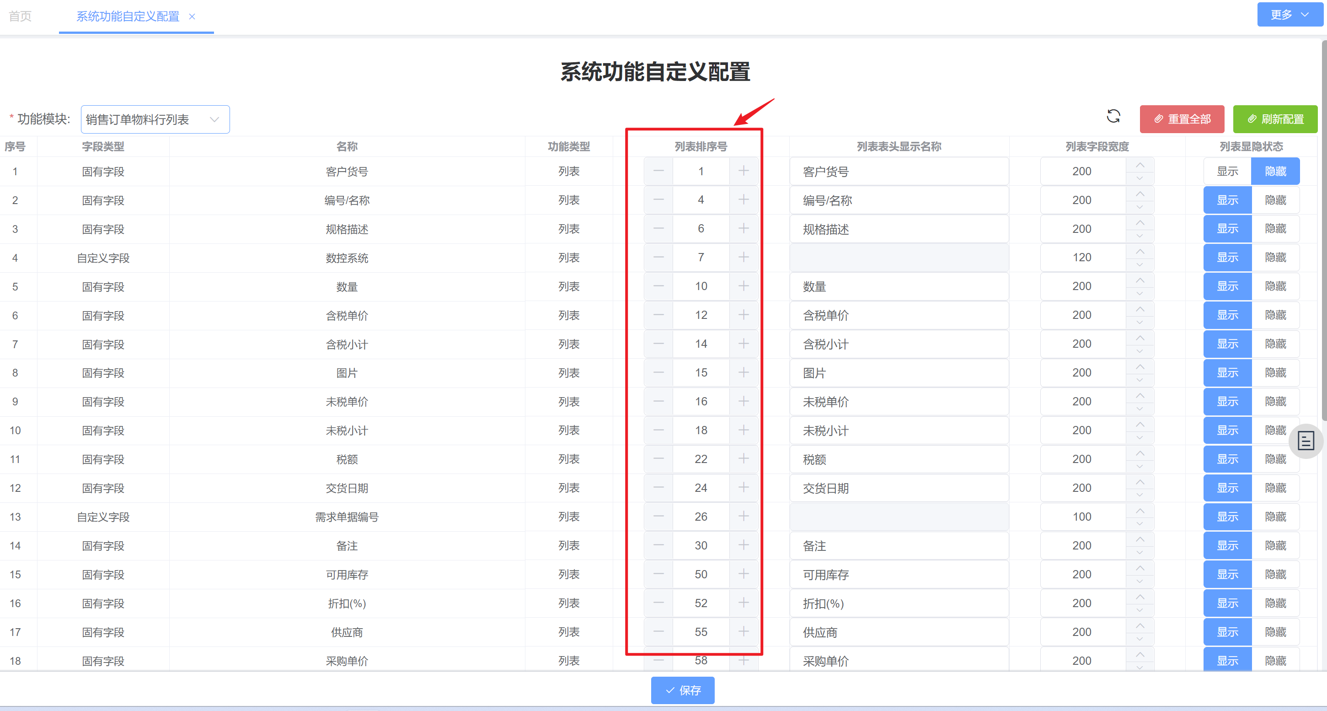
Task: Set 含税单价 to 隐藏
Action: click(x=1275, y=315)
